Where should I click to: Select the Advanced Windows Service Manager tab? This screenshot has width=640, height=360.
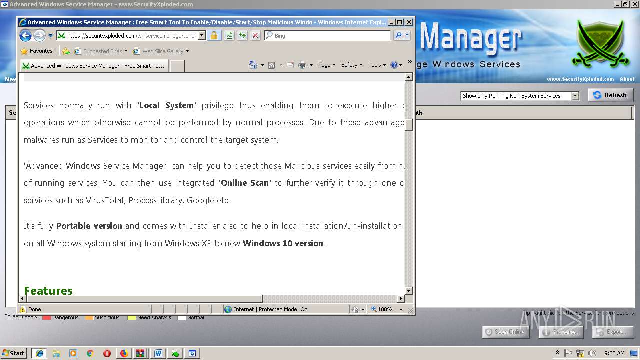coord(94,65)
